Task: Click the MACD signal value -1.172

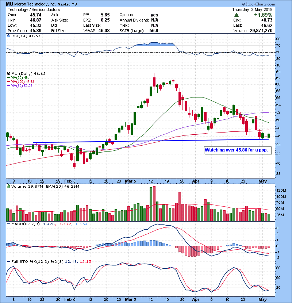Action: coord(64,224)
